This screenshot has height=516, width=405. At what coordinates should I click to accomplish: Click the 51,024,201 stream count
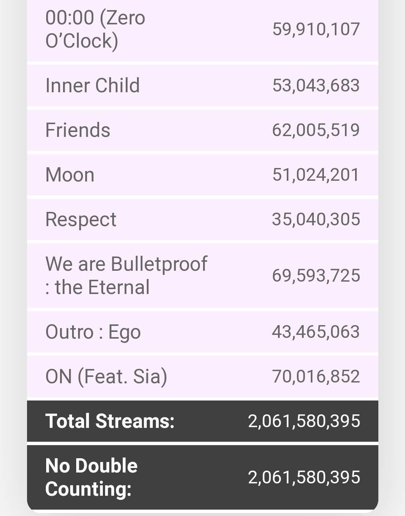pyautogui.click(x=316, y=175)
